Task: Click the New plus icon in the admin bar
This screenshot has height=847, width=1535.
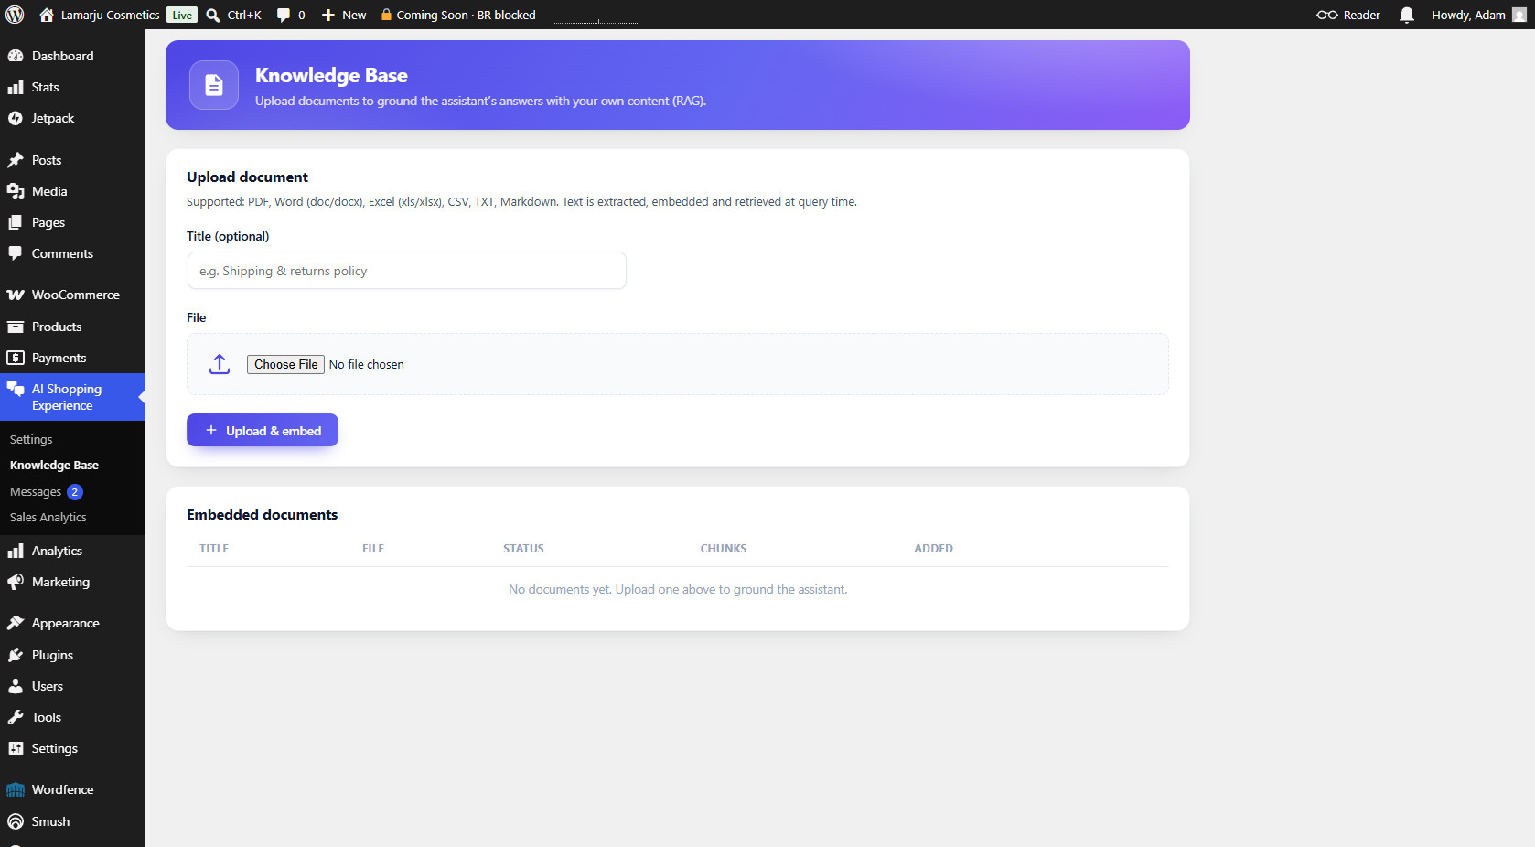Action: [328, 15]
